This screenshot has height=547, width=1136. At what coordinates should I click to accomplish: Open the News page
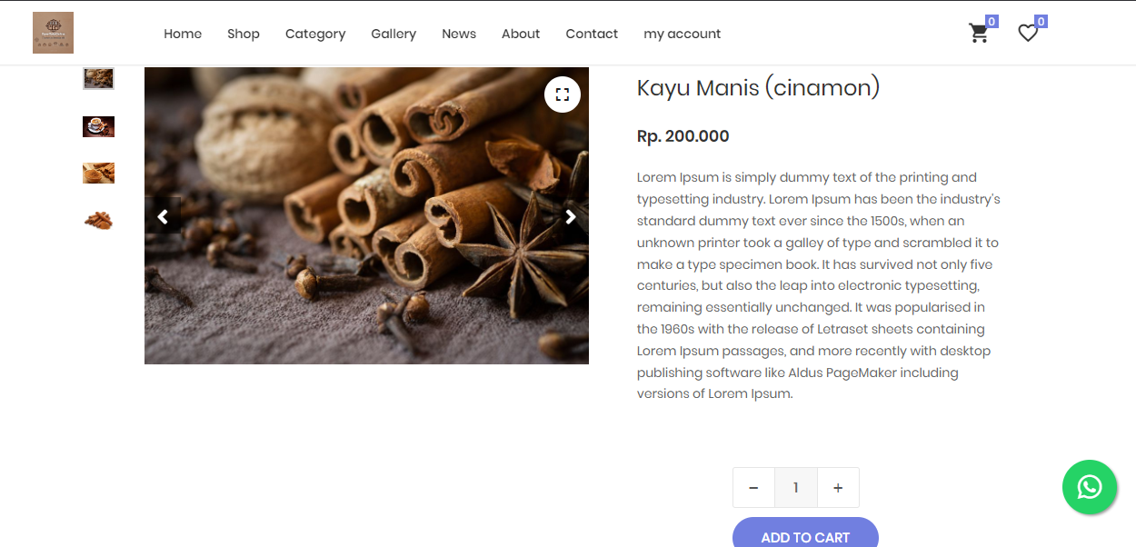[x=459, y=34]
